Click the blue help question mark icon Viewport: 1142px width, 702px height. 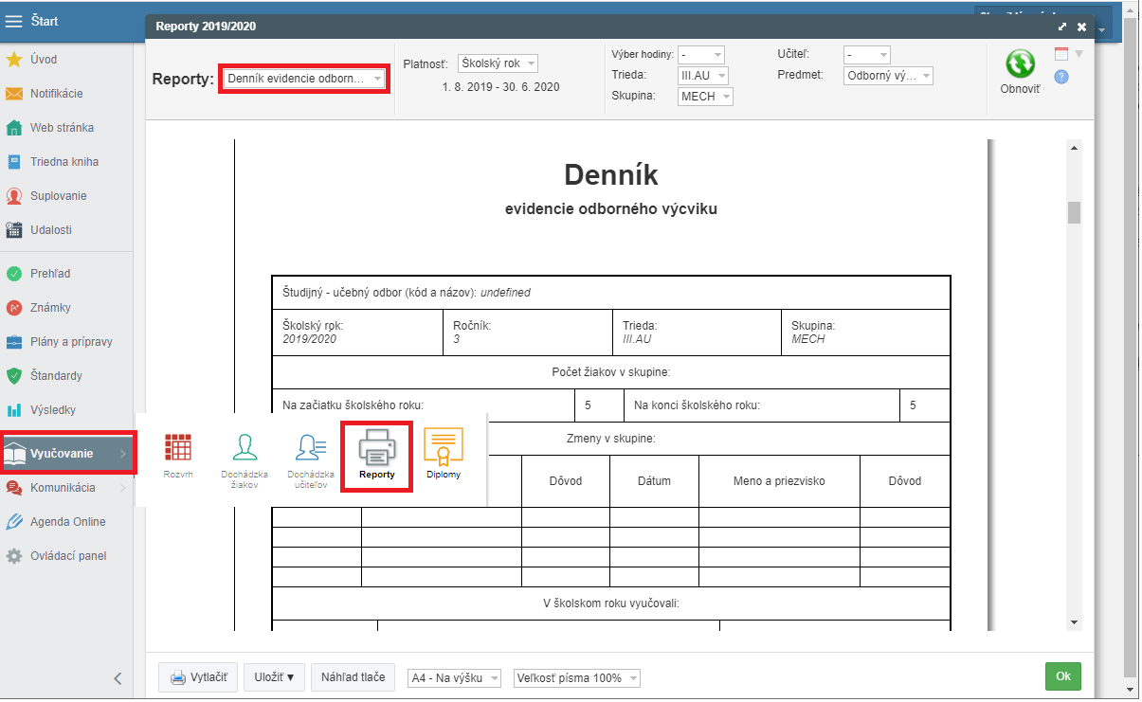[1061, 77]
